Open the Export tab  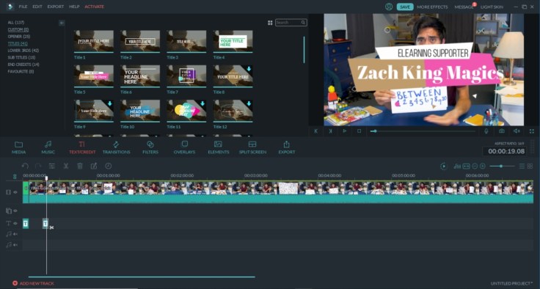pos(287,147)
